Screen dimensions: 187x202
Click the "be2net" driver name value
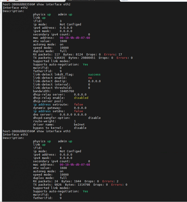(79, 125)
